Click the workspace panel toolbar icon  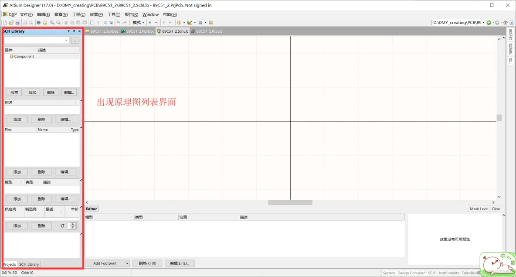(45, 23)
